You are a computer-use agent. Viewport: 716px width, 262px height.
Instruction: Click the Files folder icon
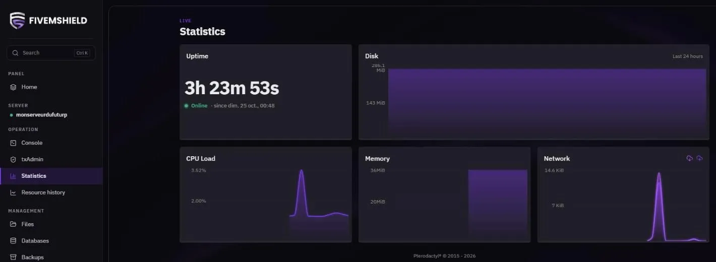pos(14,224)
